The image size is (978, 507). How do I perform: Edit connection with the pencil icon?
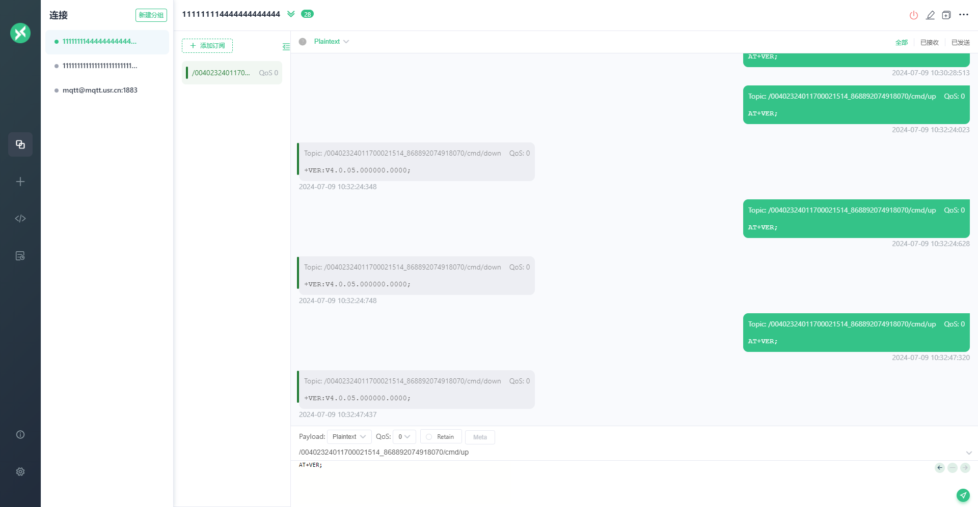click(930, 15)
